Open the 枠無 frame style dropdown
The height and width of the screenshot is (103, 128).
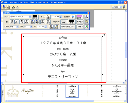click(64, 22)
